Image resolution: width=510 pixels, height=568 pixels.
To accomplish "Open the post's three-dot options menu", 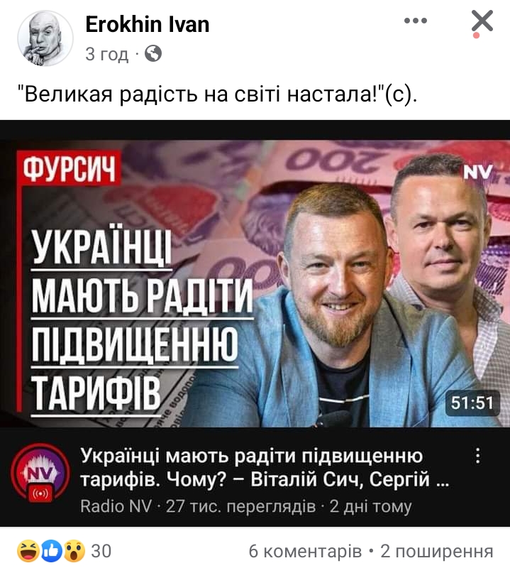I will [416, 21].
